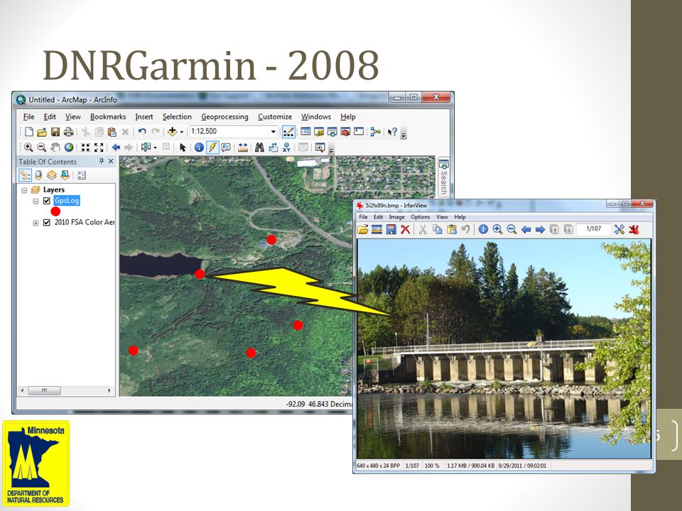
Task: Expand the 2010 FSA Color Aerial layer
Action: (36, 223)
